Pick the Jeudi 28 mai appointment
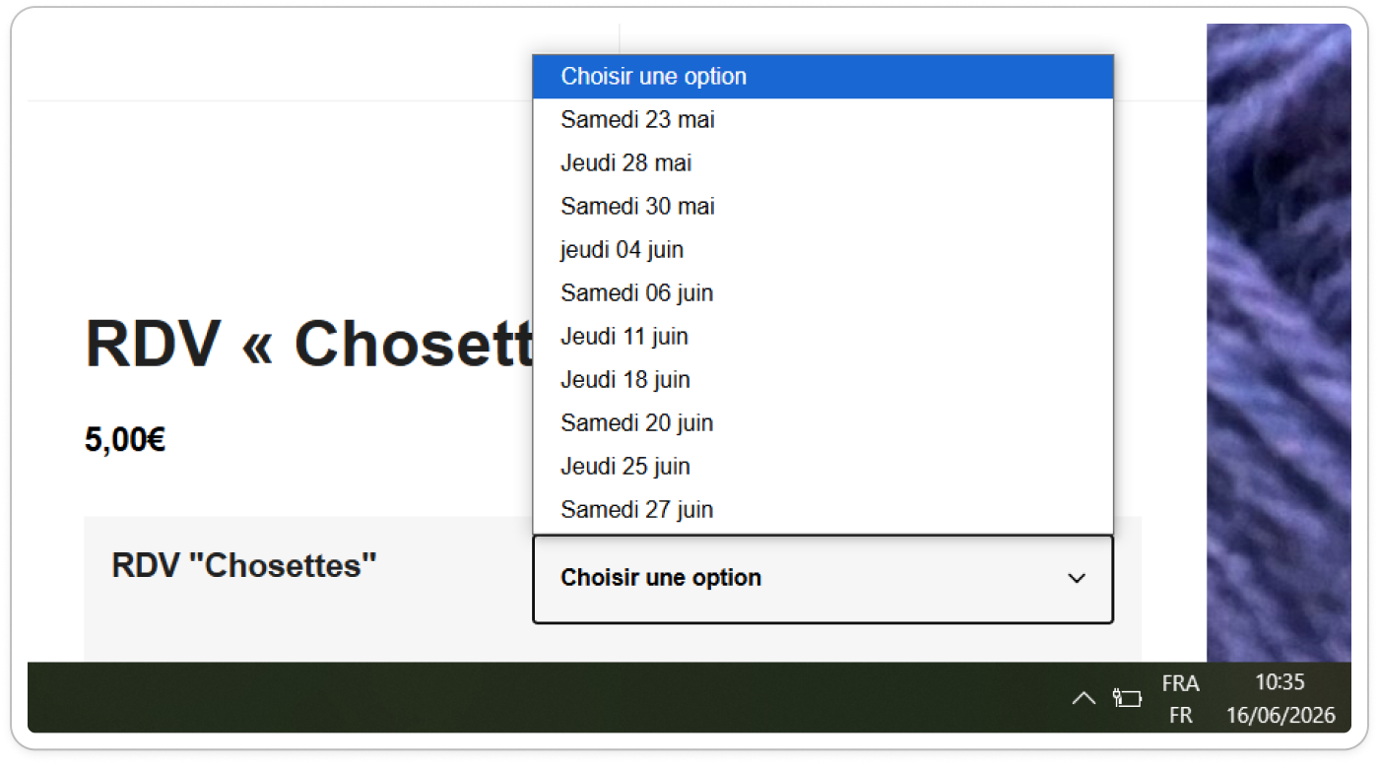Viewport: 1379px width, 765px height. 822,163
